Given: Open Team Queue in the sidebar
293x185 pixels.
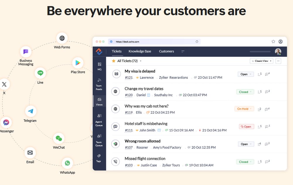Looking at the screenshot, I should [x=99, y=141].
